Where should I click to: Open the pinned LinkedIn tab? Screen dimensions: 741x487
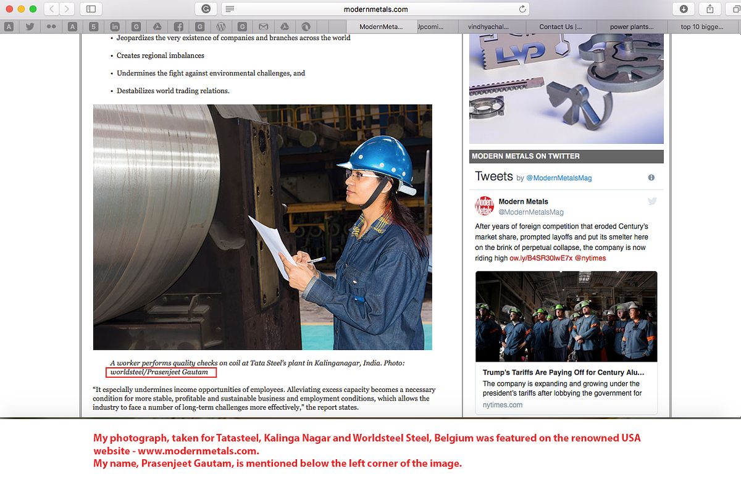pyautogui.click(x=115, y=27)
